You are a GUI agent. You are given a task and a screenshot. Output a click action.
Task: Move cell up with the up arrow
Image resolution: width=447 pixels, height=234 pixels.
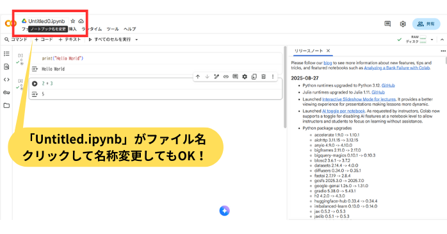coord(198,76)
